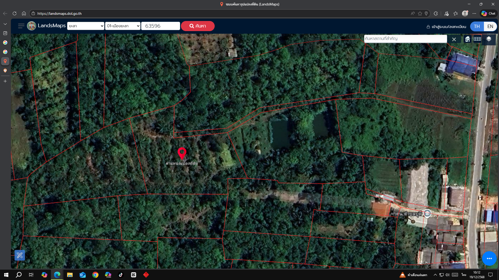Open the browser profile avatar

465,13
